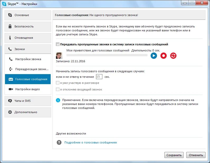This screenshot has height=163, width=210.
Task: Click the Skype icon beside Основные
Action: pos(10,15)
